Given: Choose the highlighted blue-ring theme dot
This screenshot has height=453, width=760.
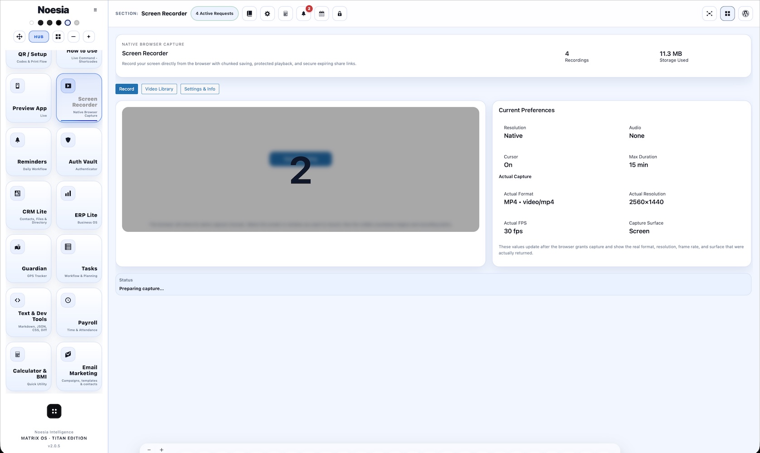Looking at the screenshot, I should pos(68,23).
